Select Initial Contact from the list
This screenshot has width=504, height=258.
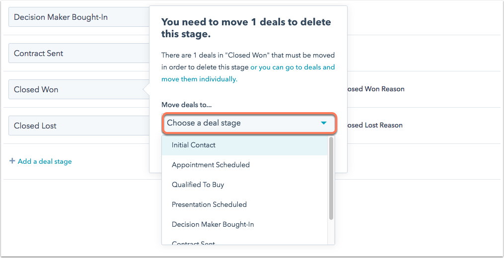tap(194, 145)
